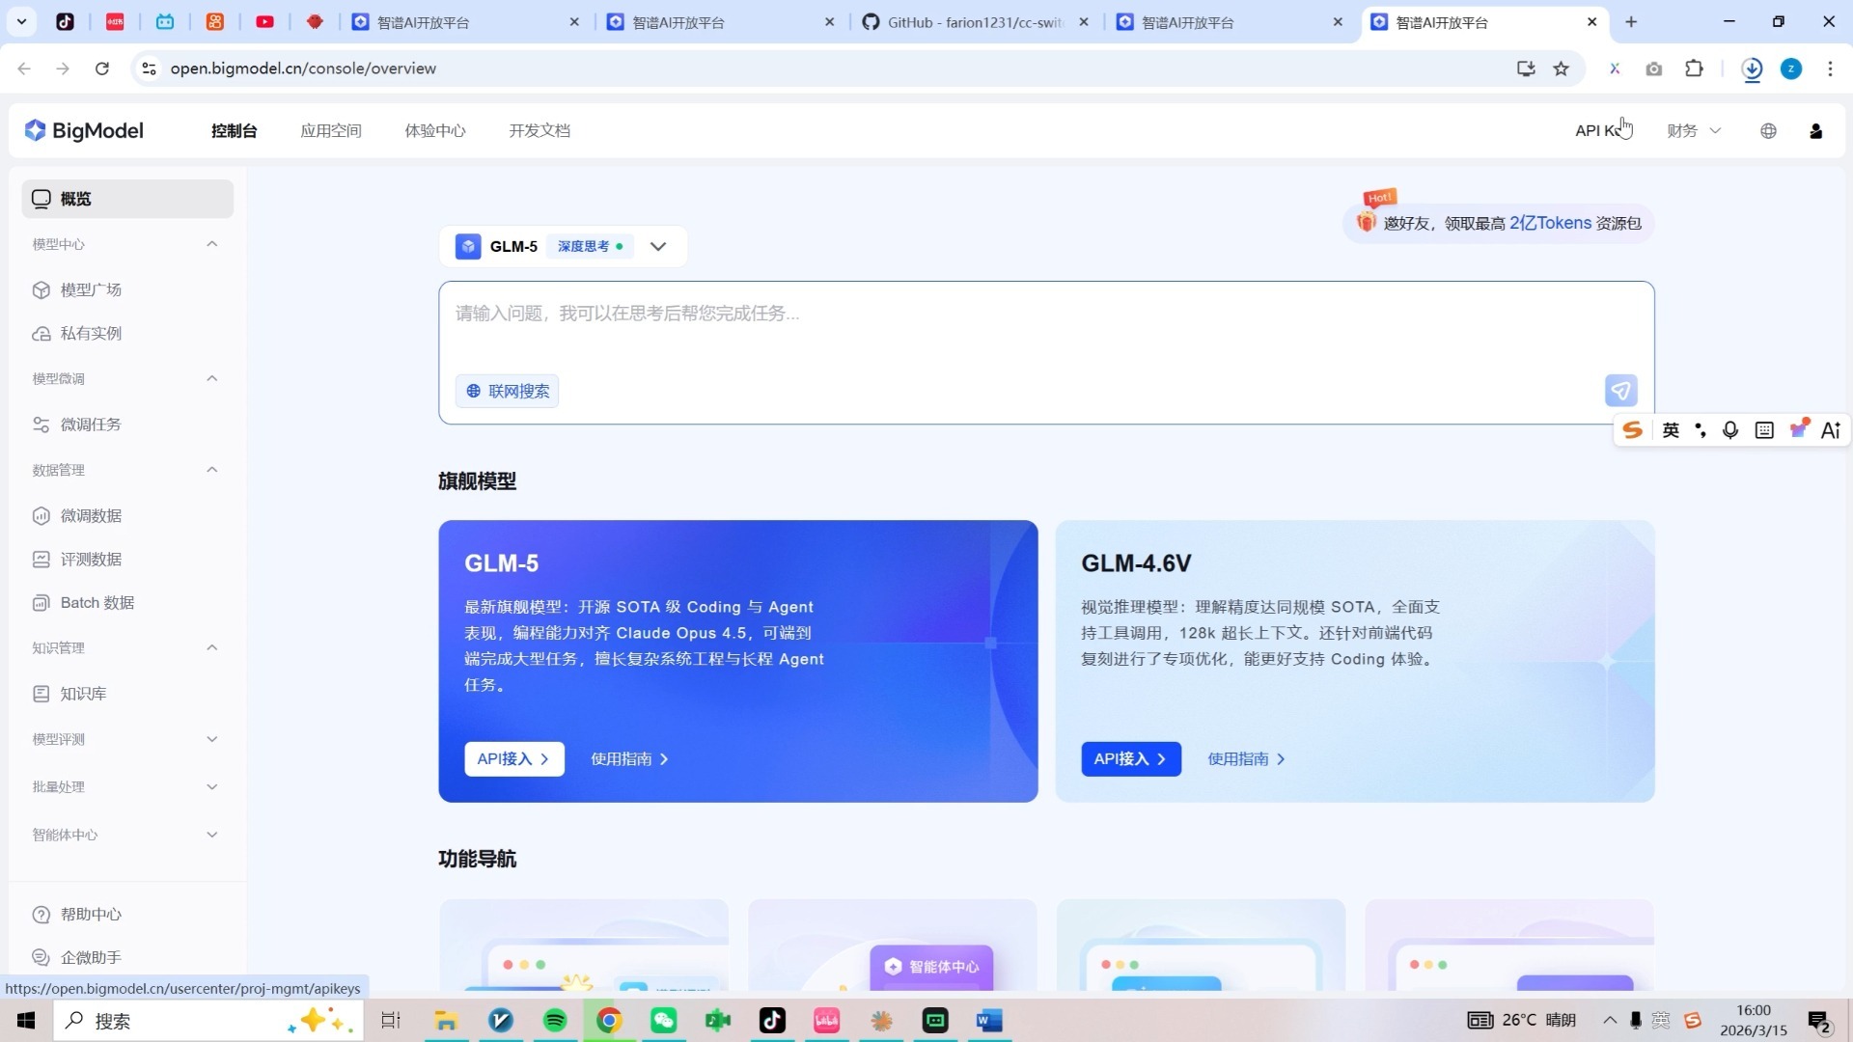
Task: Open 帮助中心 help icon item
Action: coord(91,914)
